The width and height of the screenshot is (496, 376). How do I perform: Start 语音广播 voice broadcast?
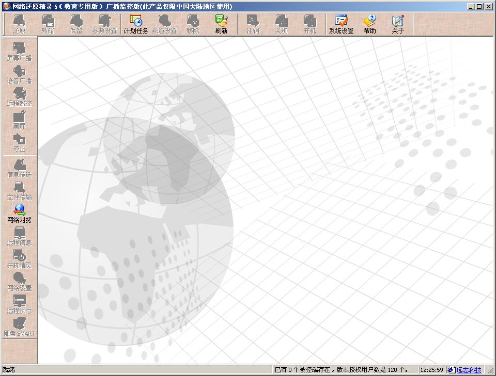[x=19, y=74]
